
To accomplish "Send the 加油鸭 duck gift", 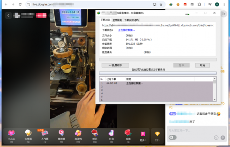I will pyautogui.click(x=78, y=136).
